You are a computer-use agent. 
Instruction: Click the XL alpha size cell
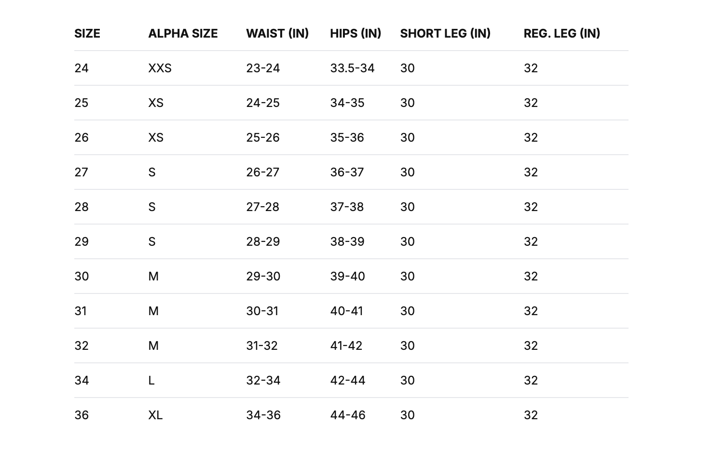pos(155,415)
